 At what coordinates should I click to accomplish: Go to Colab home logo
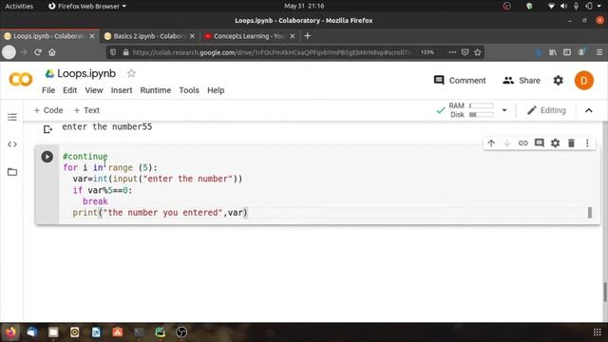(x=21, y=80)
